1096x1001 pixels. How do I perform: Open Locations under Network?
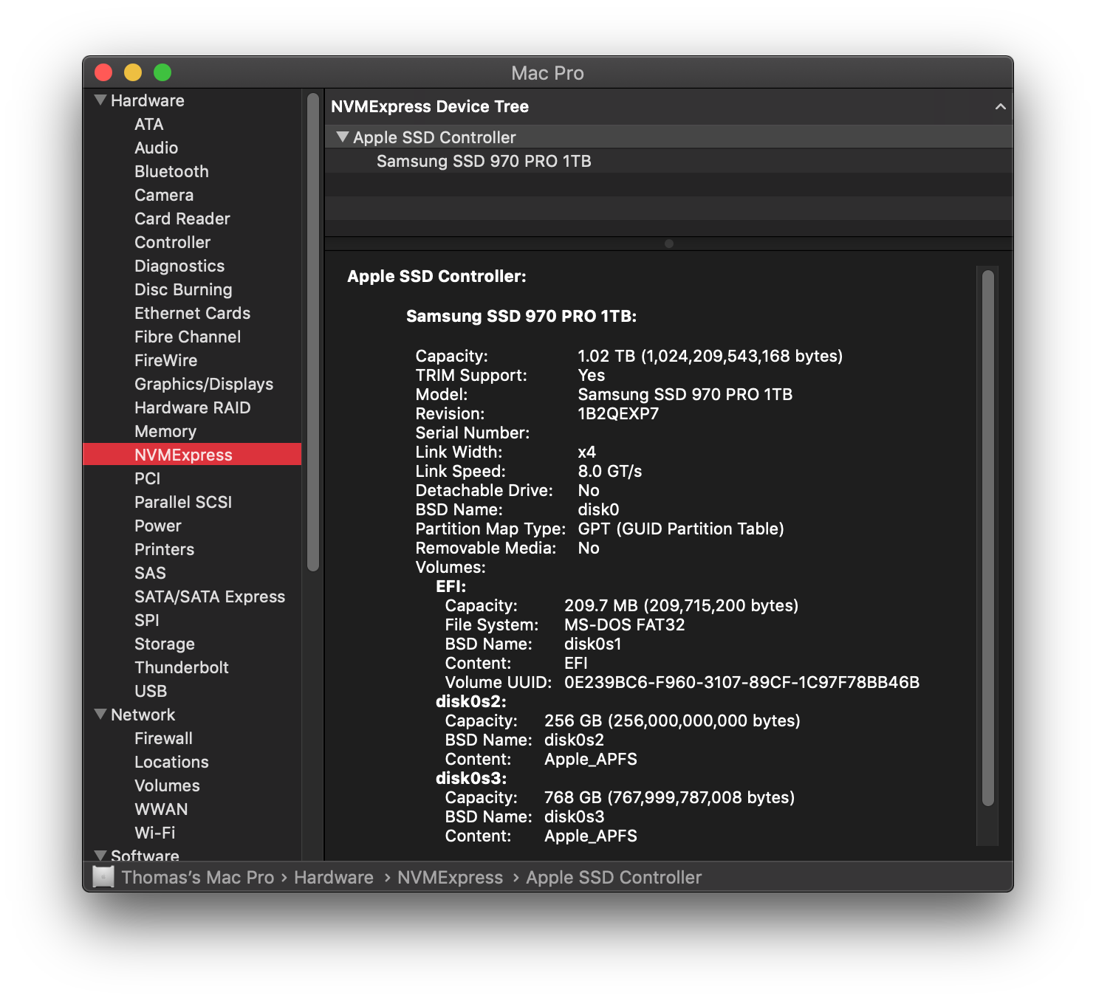coord(171,762)
